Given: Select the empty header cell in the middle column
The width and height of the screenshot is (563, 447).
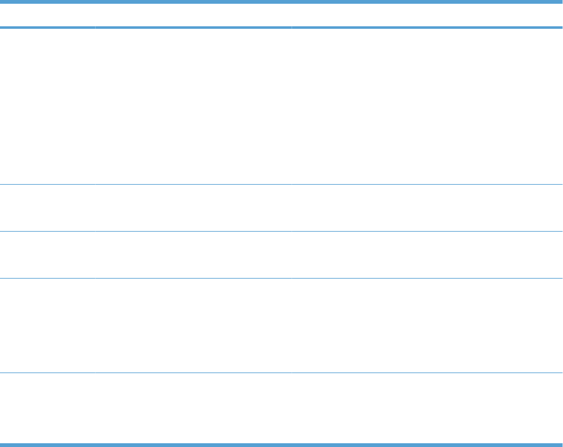Looking at the screenshot, I should click(193, 15).
